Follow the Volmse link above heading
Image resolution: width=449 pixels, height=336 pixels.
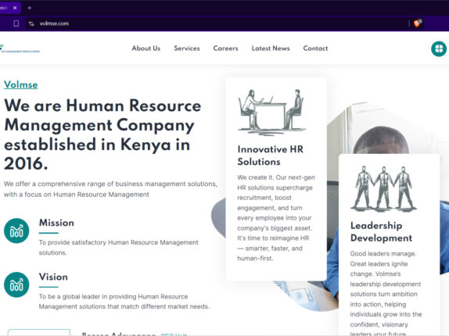coord(20,84)
